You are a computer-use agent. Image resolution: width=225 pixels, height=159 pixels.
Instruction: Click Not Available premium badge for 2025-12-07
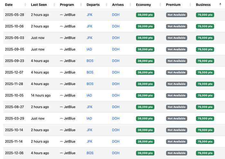tap(176, 73)
